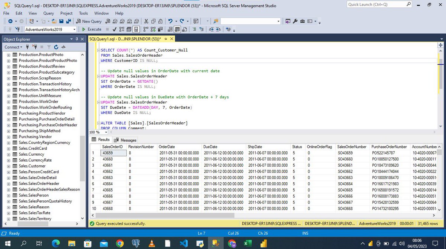Click the Copy icon in toolbar

(x=153, y=21)
